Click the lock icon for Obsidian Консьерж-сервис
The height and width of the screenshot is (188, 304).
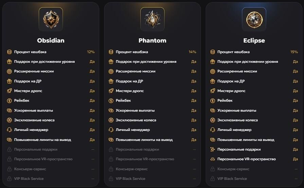(9, 169)
